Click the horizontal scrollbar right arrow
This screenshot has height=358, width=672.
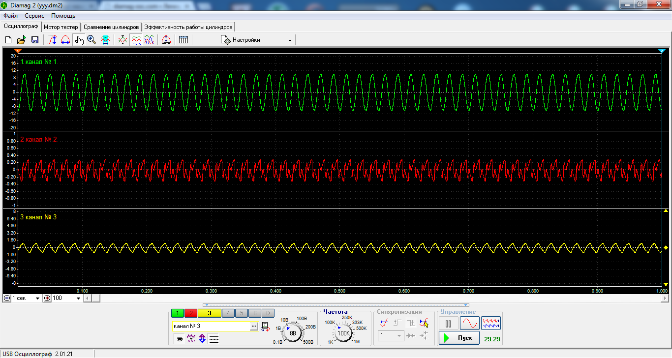[x=665, y=298]
